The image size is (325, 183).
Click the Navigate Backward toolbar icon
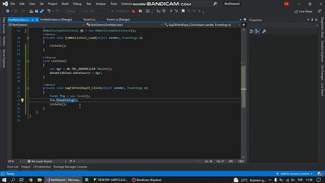click(x=8, y=11)
